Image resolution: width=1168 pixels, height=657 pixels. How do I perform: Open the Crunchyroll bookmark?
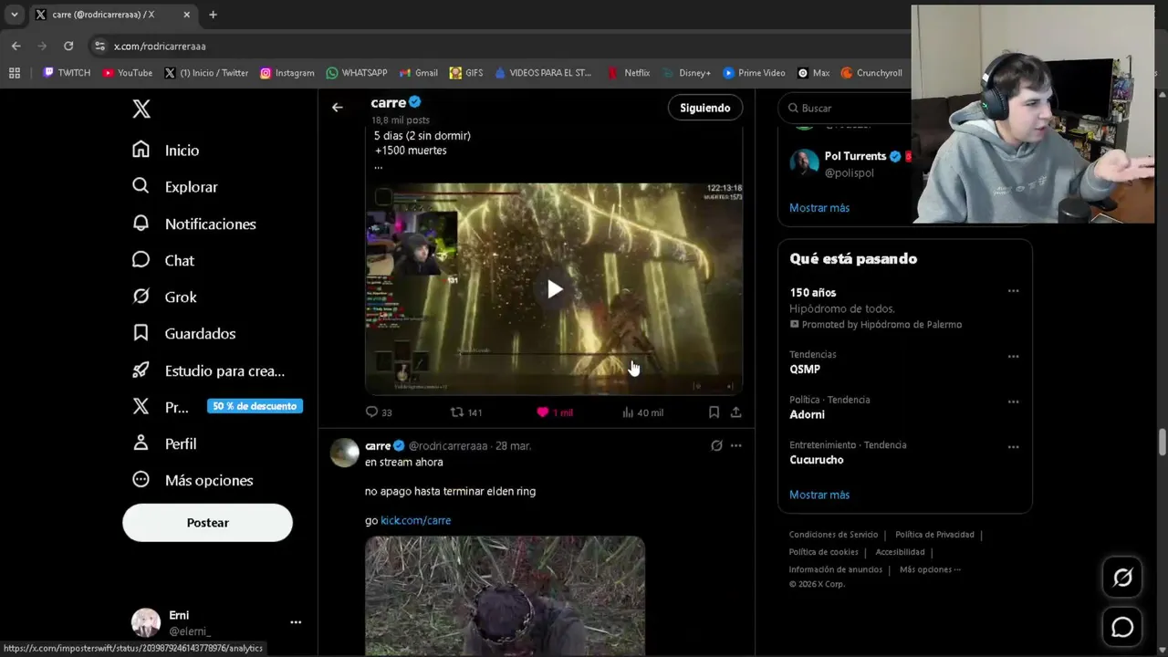[871, 73]
